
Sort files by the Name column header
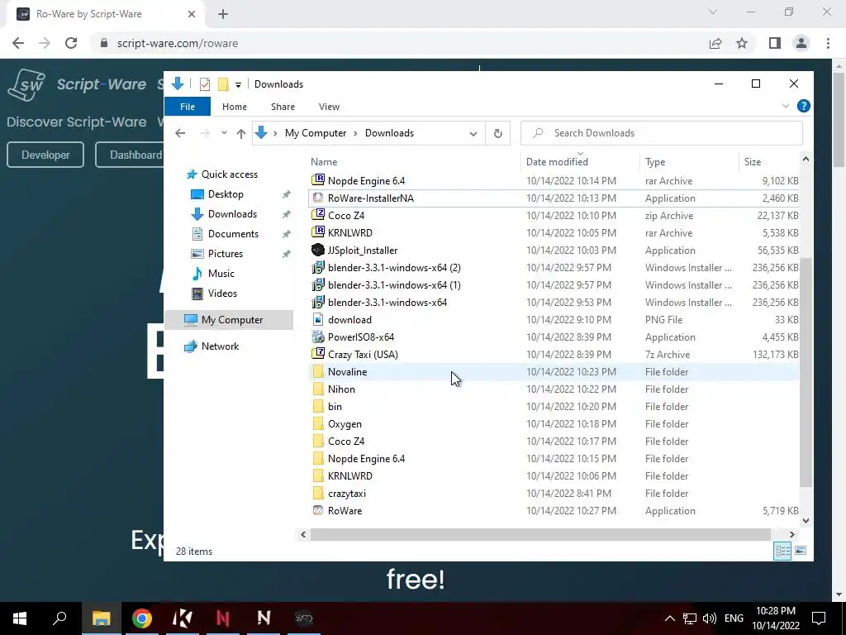tap(324, 161)
